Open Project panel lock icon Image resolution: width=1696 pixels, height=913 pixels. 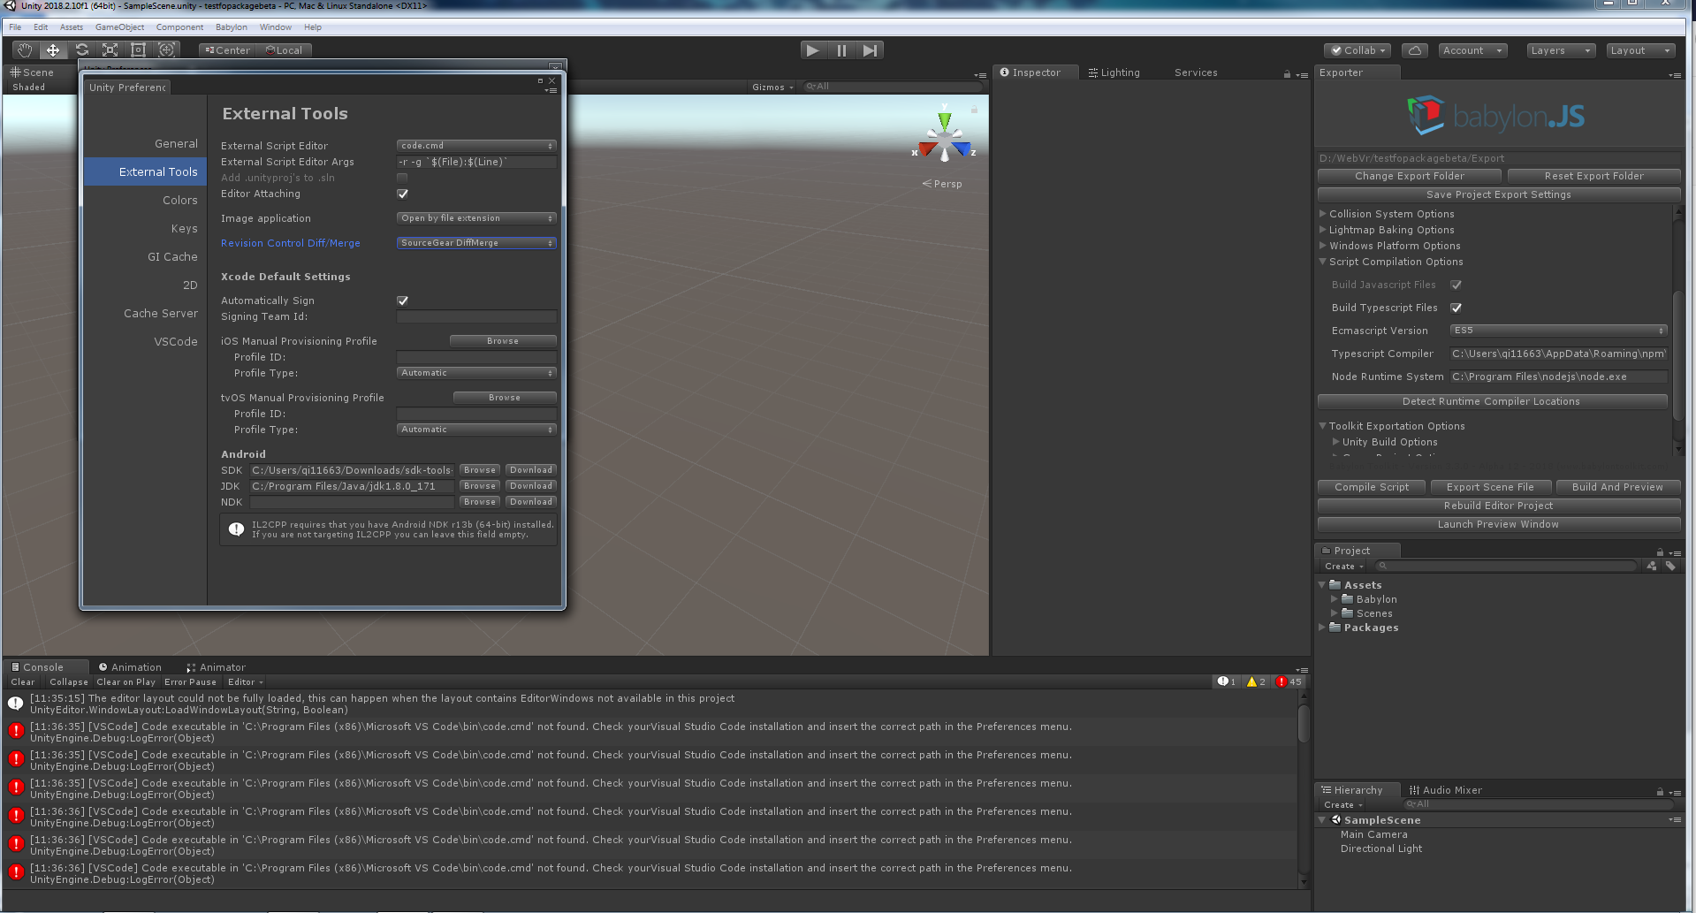click(x=1659, y=552)
